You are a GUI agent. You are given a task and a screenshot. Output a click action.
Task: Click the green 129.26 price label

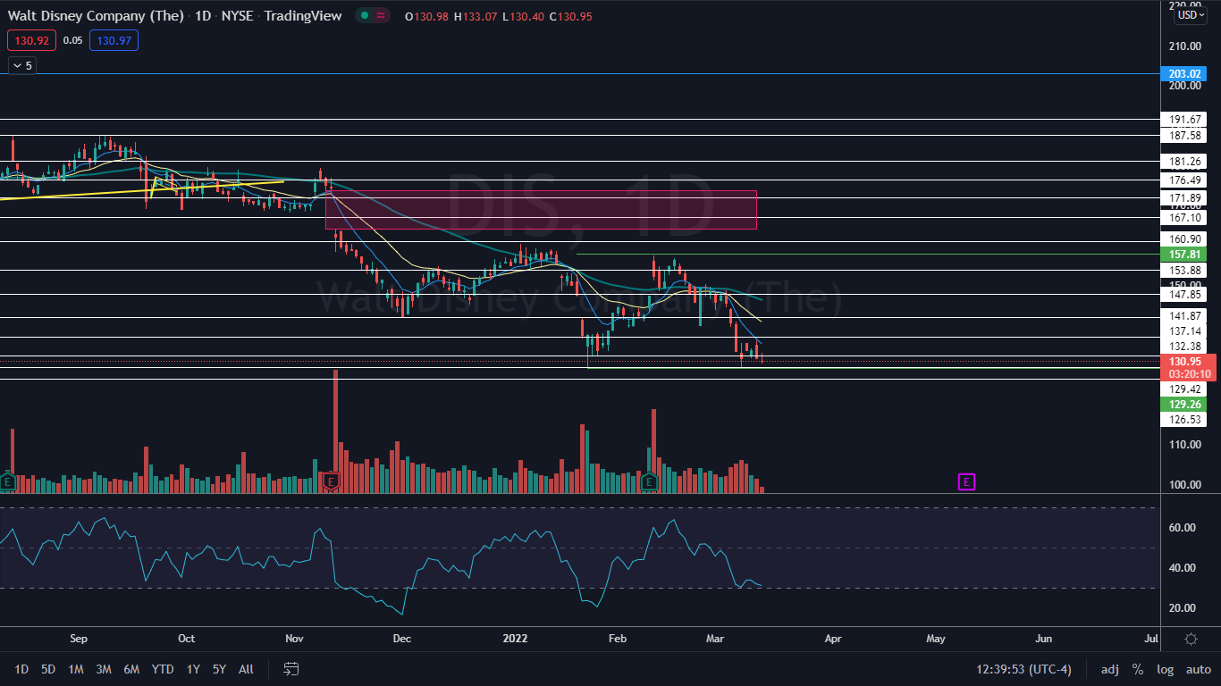pos(1183,405)
